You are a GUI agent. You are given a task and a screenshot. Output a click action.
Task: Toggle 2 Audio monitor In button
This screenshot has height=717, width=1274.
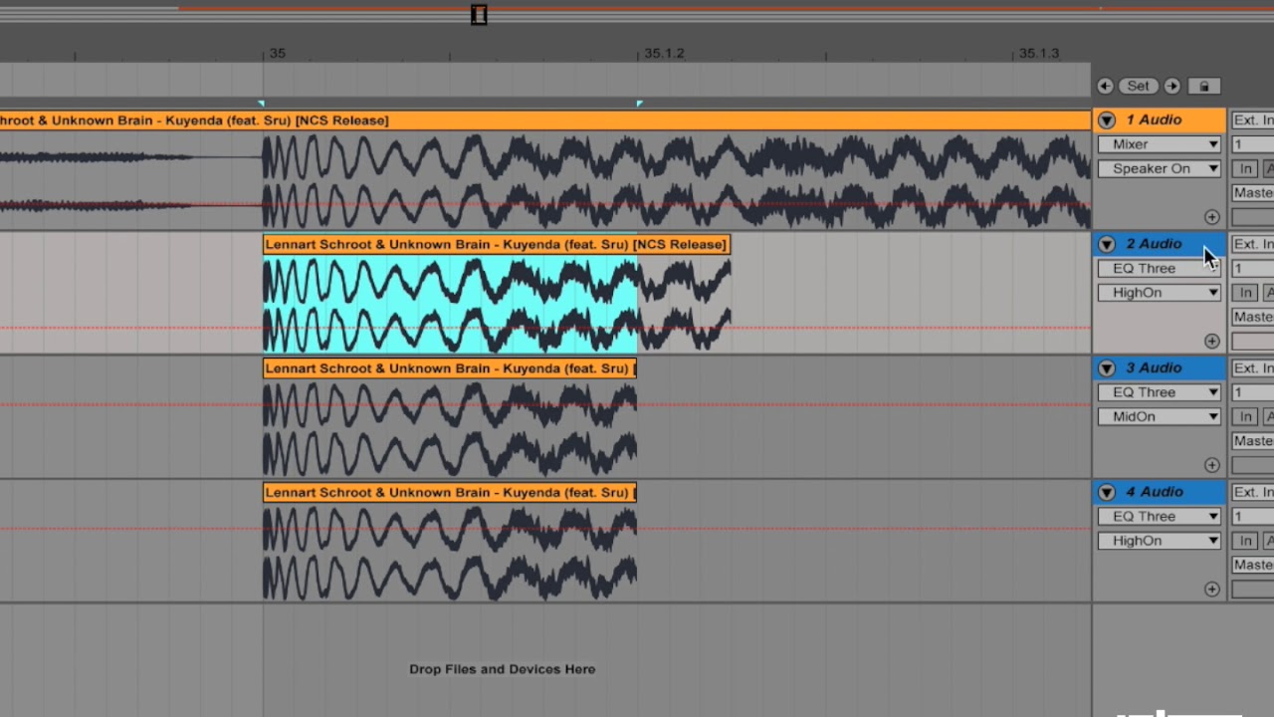1245,293
